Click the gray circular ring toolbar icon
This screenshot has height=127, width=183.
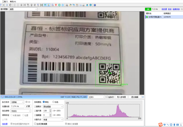pos(10,5)
